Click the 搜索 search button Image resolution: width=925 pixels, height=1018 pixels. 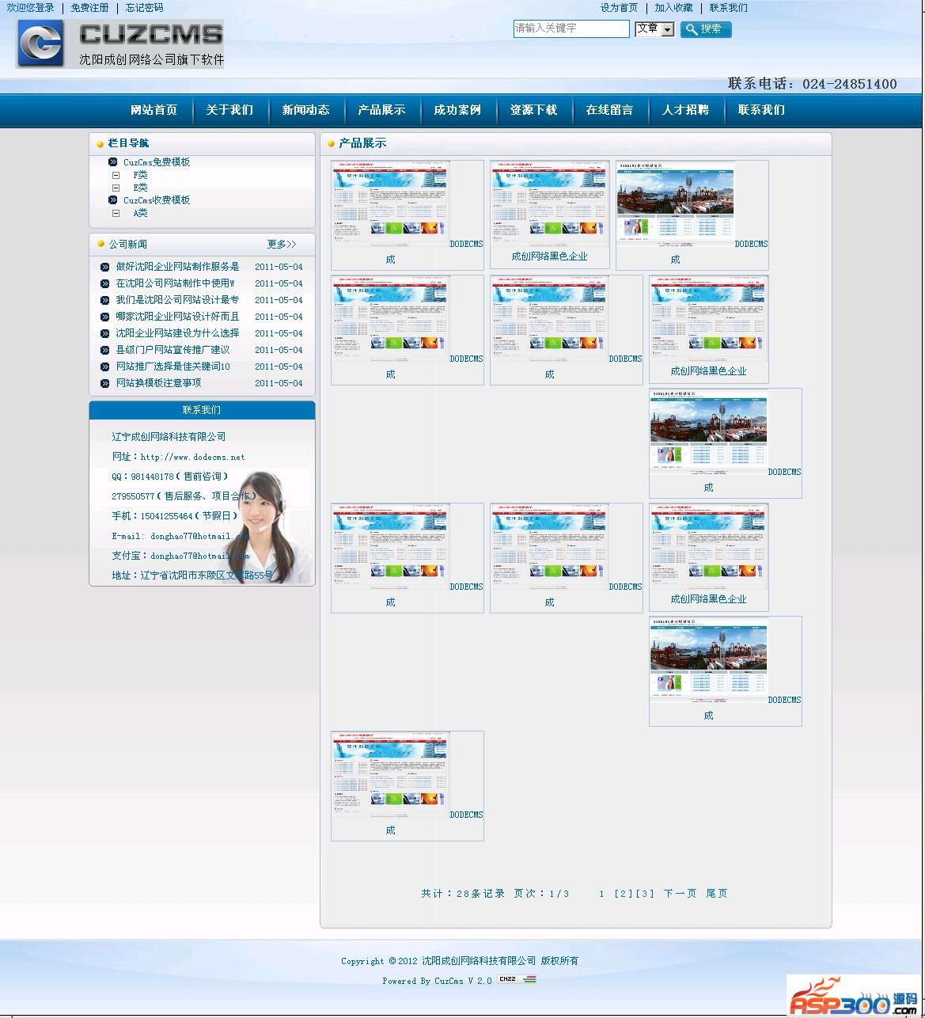point(706,29)
